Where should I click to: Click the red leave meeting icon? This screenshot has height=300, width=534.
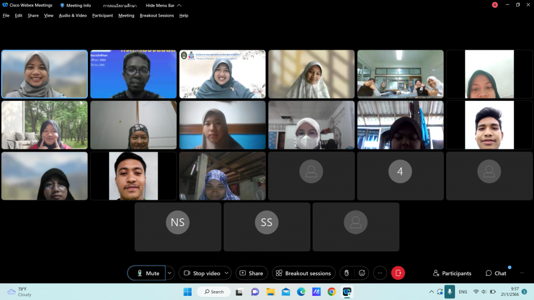pyautogui.click(x=398, y=273)
